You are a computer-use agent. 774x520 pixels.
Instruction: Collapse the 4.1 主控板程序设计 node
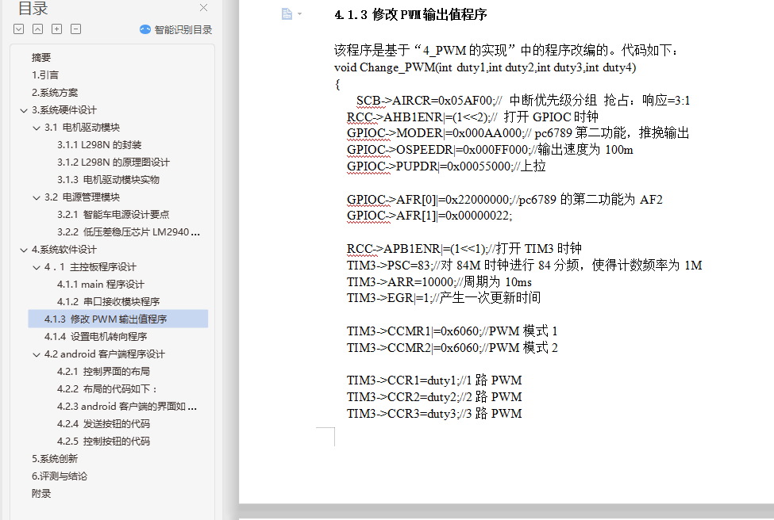(36, 267)
